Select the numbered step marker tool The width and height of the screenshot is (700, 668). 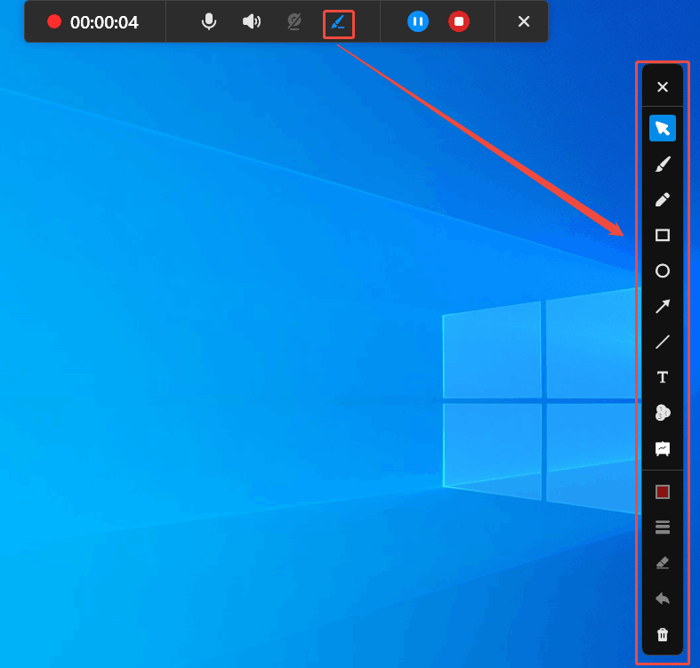point(663,413)
